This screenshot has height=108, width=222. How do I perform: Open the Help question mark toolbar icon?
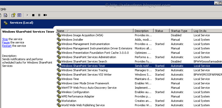coord(13,15)
